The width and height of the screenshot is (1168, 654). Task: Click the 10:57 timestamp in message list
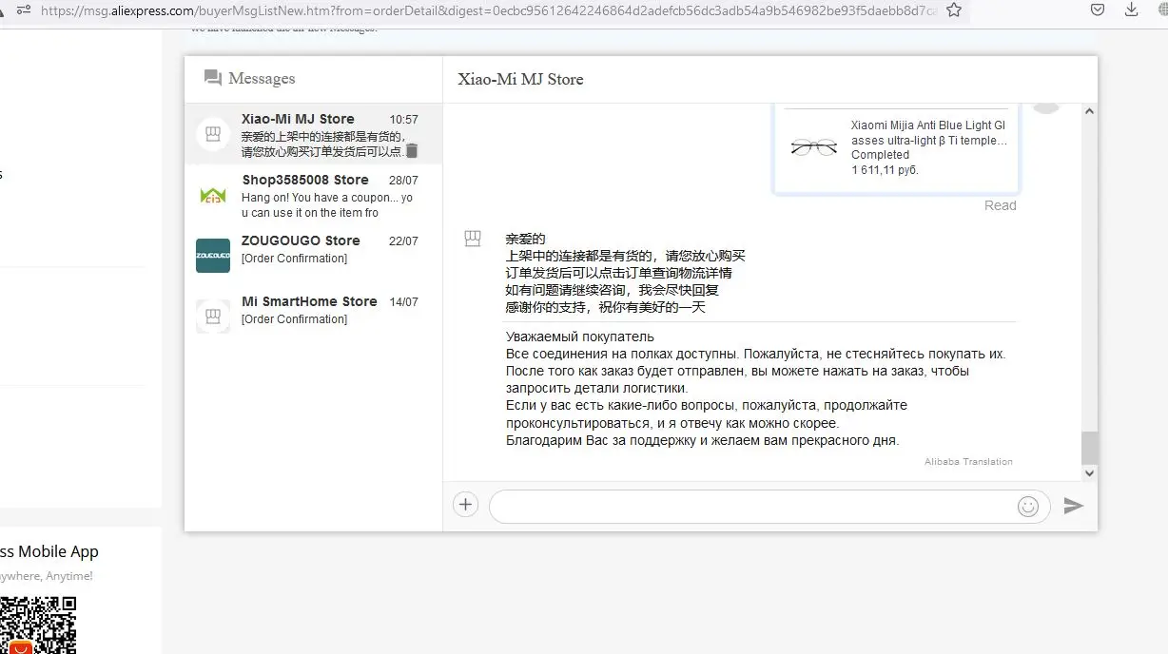[403, 120]
